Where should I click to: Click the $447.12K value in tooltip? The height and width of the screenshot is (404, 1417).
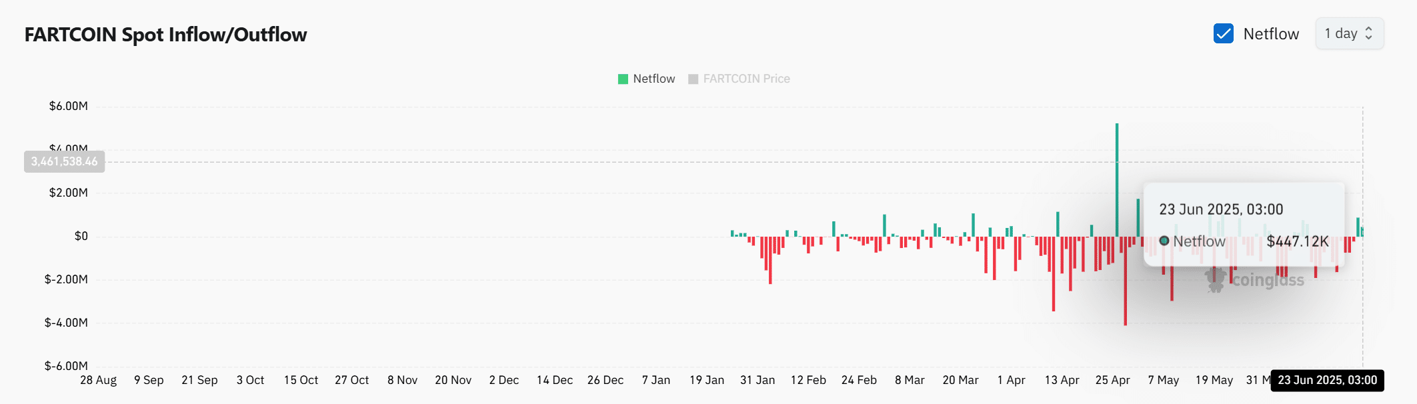coord(1297,241)
